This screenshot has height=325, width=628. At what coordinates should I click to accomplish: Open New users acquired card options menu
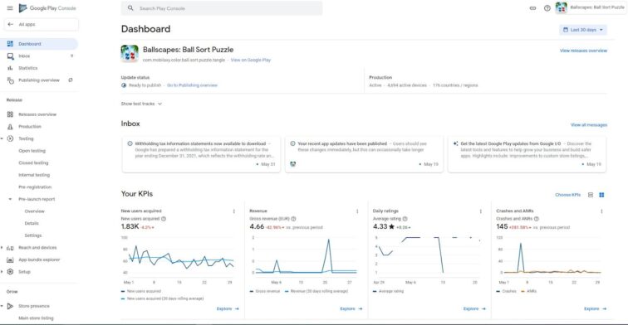[x=234, y=211]
